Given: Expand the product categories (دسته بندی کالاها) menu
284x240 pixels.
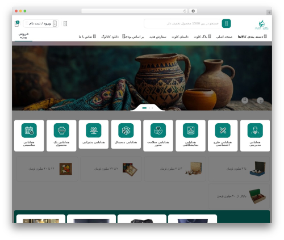Looking at the screenshot, I should tap(252, 36).
